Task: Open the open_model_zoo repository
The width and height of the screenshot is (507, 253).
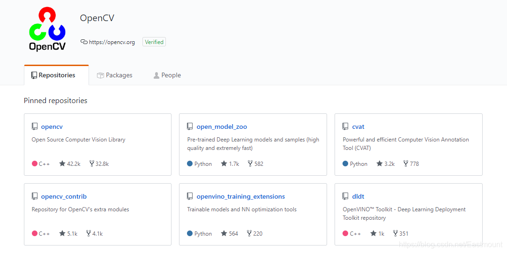Action: [x=222, y=126]
